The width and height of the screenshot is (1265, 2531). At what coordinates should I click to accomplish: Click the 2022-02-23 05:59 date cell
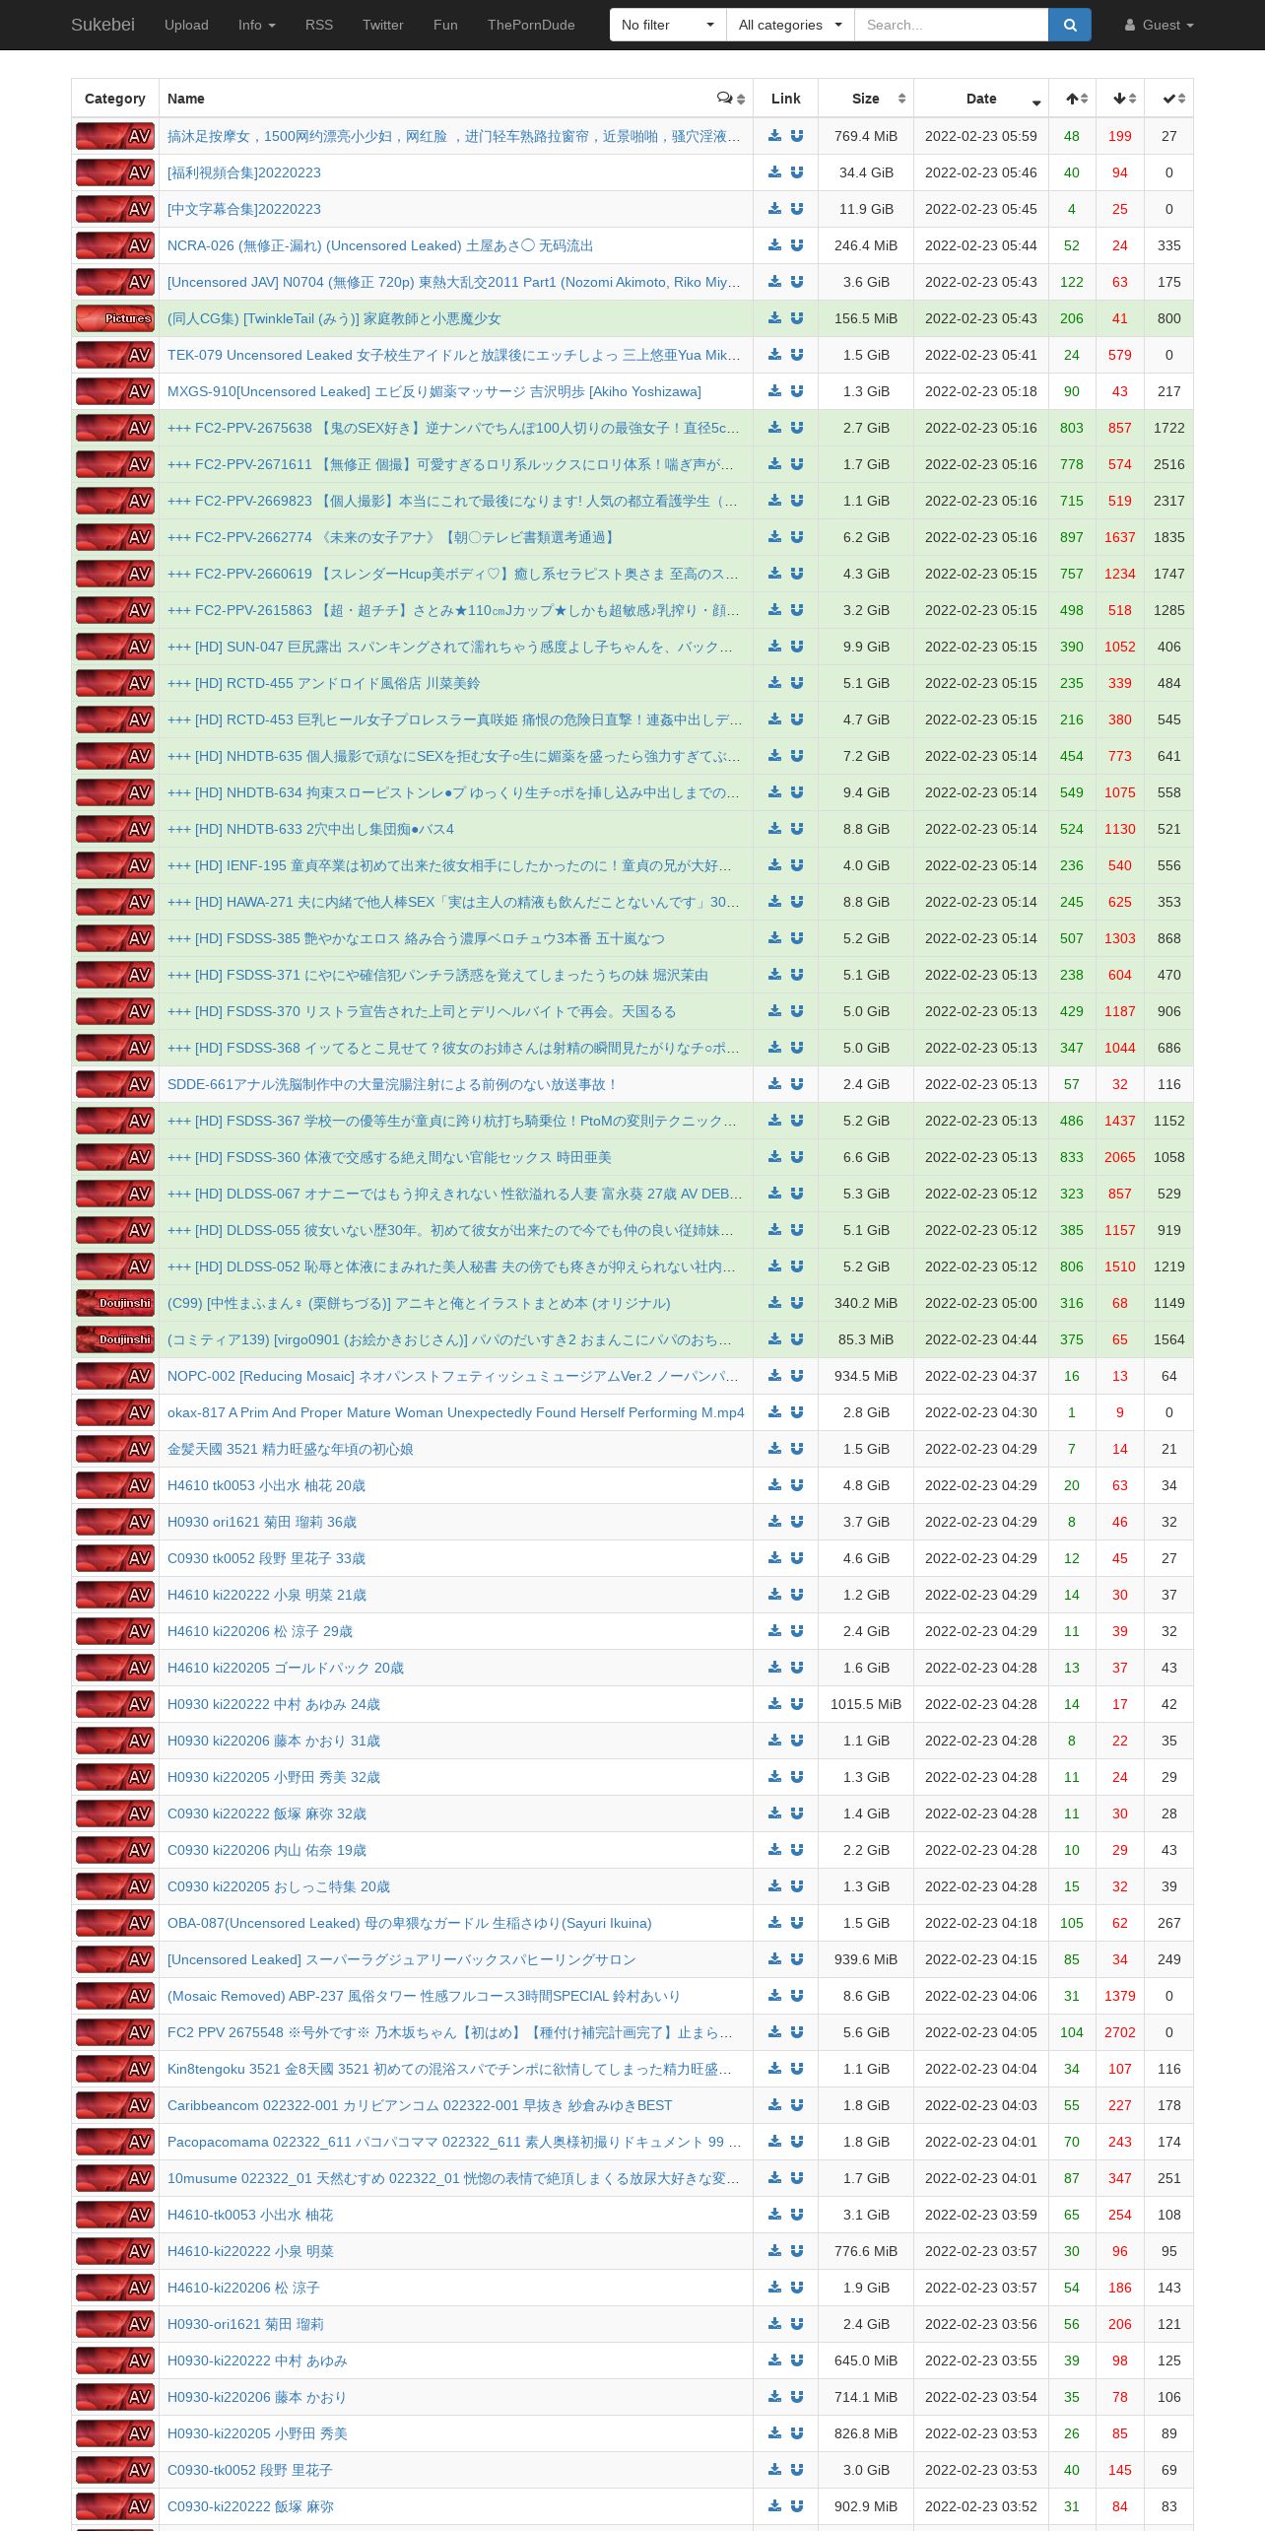(981, 136)
